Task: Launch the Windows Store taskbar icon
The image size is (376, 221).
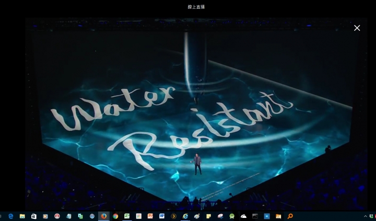Action: (x=34, y=216)
